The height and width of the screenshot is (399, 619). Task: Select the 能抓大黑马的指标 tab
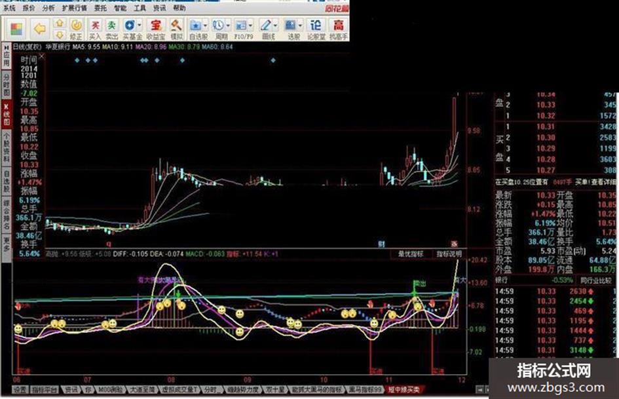tap(316, 390)
